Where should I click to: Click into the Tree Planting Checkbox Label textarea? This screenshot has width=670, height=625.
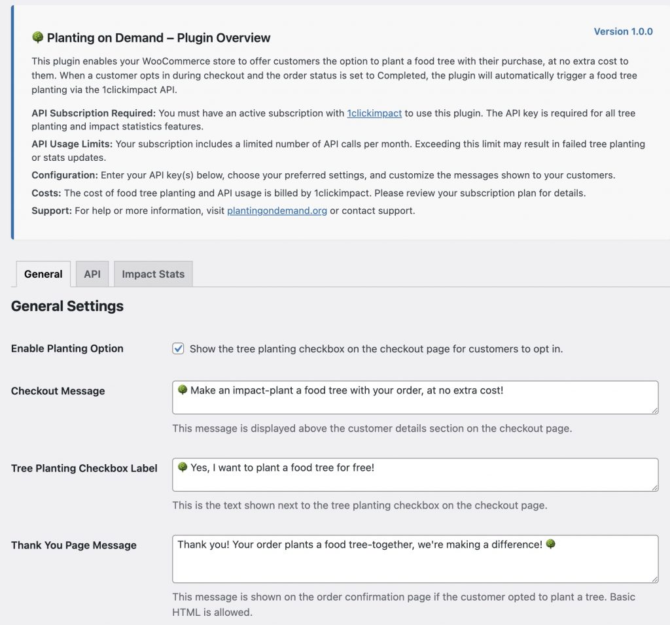tap(415, 475)
